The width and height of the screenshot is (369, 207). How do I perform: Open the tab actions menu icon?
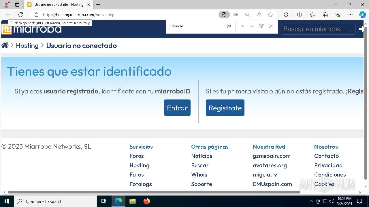tap(17, 5)
